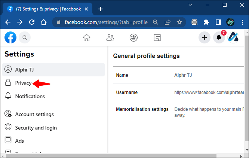Click the Facebook logo
The height and width of the screenshot is (158, 249).
pos(10,37)
